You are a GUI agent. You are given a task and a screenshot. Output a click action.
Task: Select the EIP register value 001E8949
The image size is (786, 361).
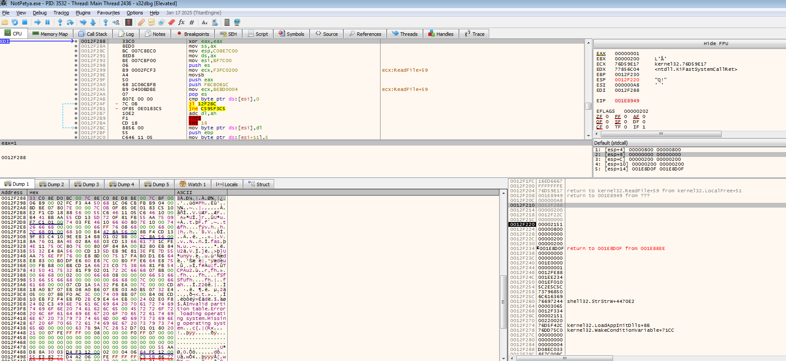click(627, 101)
